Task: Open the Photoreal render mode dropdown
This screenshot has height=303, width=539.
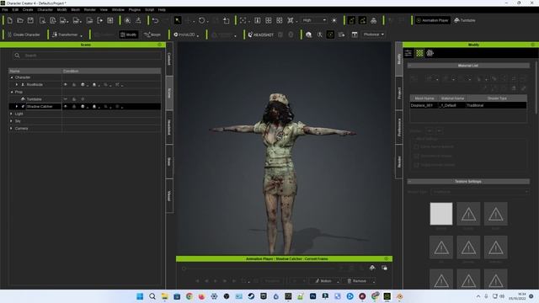Action: 374,35
